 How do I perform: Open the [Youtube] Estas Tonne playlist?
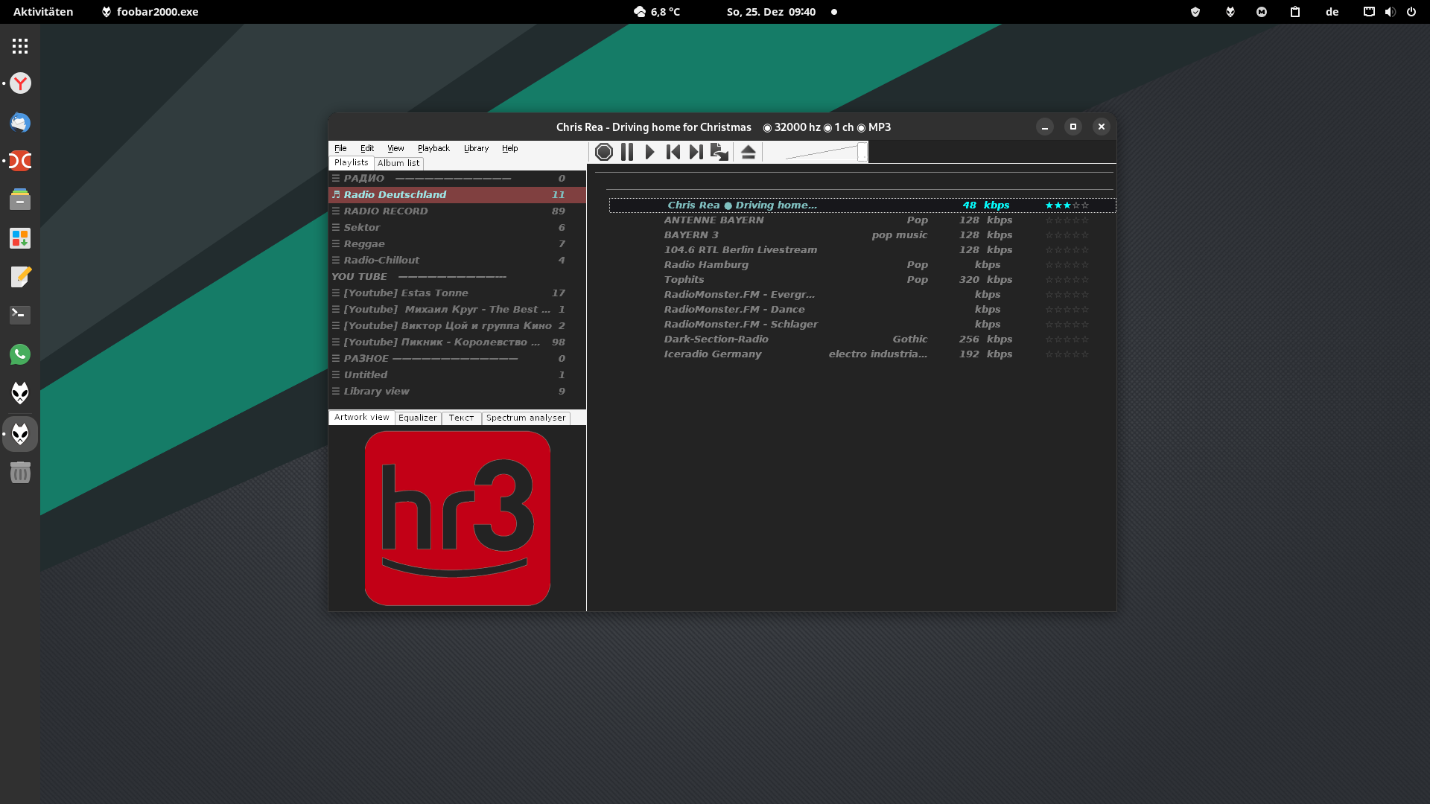coord(406,293)
